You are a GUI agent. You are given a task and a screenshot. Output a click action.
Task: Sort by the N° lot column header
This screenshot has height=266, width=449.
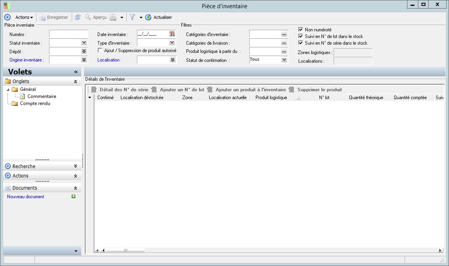[324, 98]
